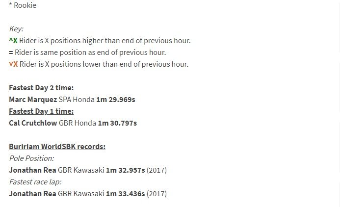
Task: Click the italic 'Pole Position:' label
Action: point(31,158)
